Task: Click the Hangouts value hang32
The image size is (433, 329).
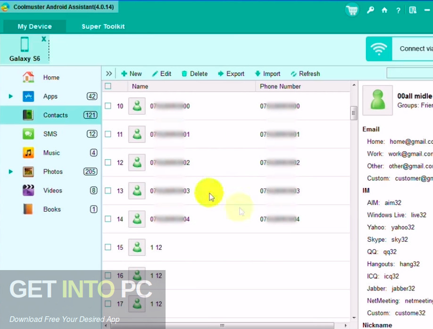Action: [x=409, y=264]
